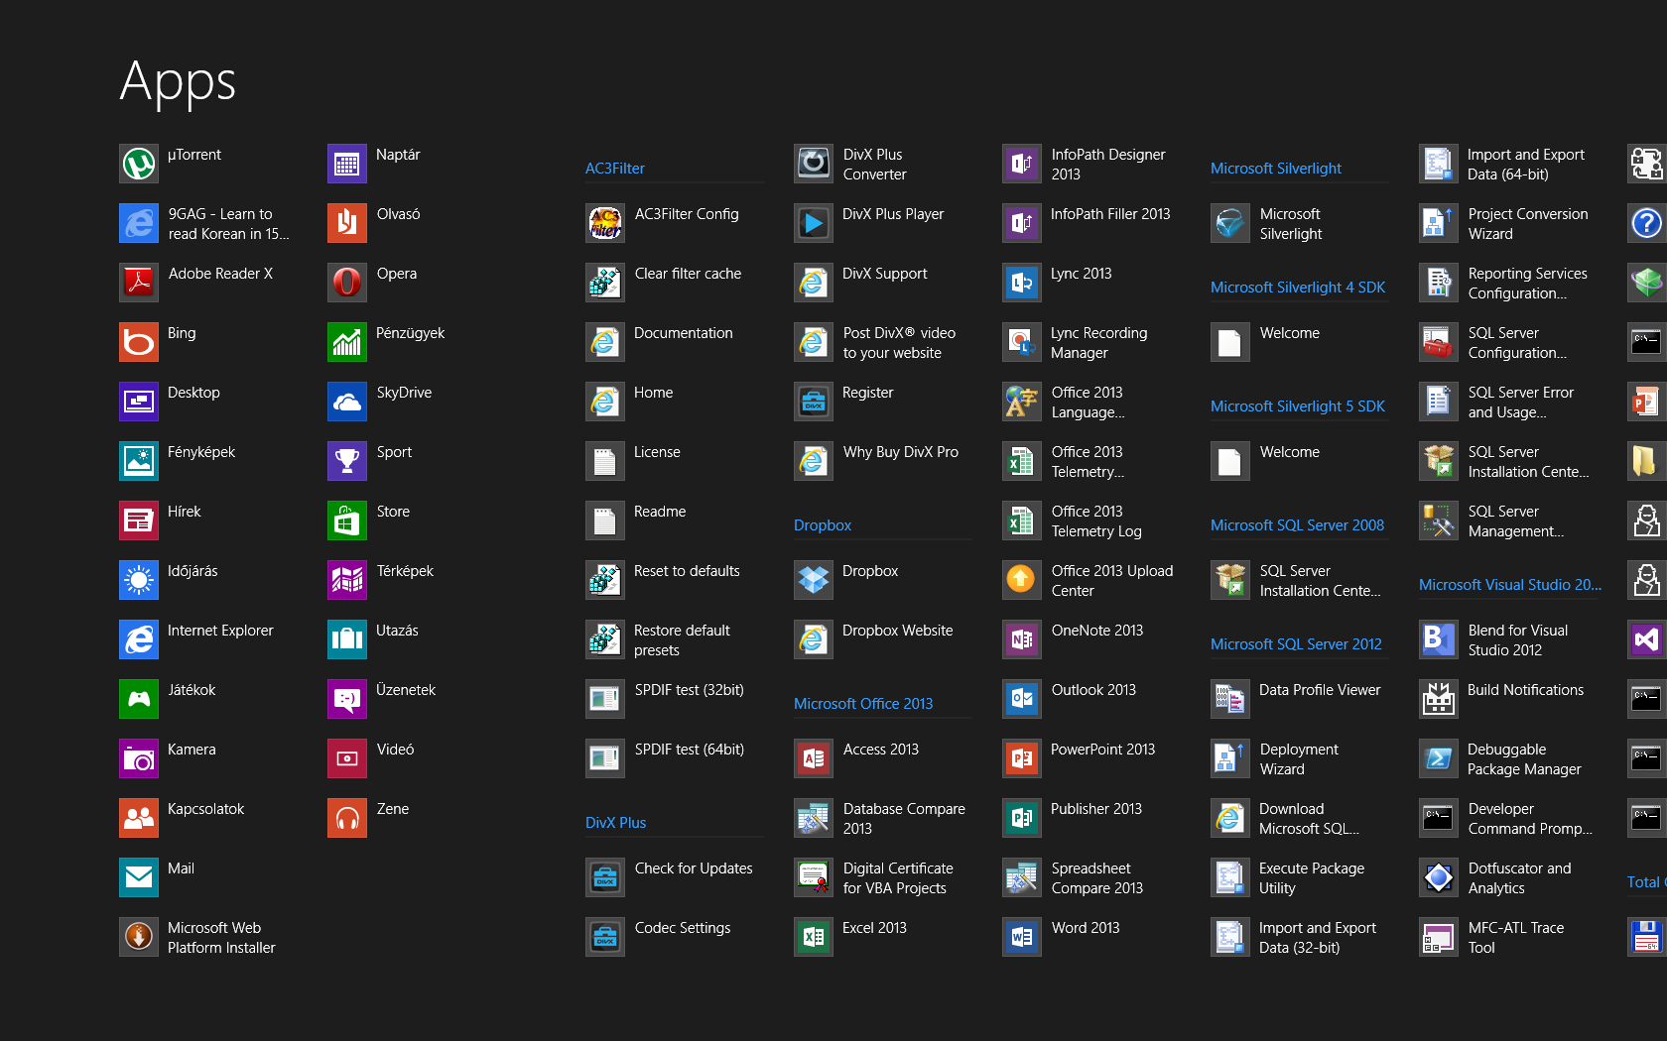The width and height of the screenshot is (1667, 1041).
Task: Launch the Zene music icon
Action: tap(347, 818)
